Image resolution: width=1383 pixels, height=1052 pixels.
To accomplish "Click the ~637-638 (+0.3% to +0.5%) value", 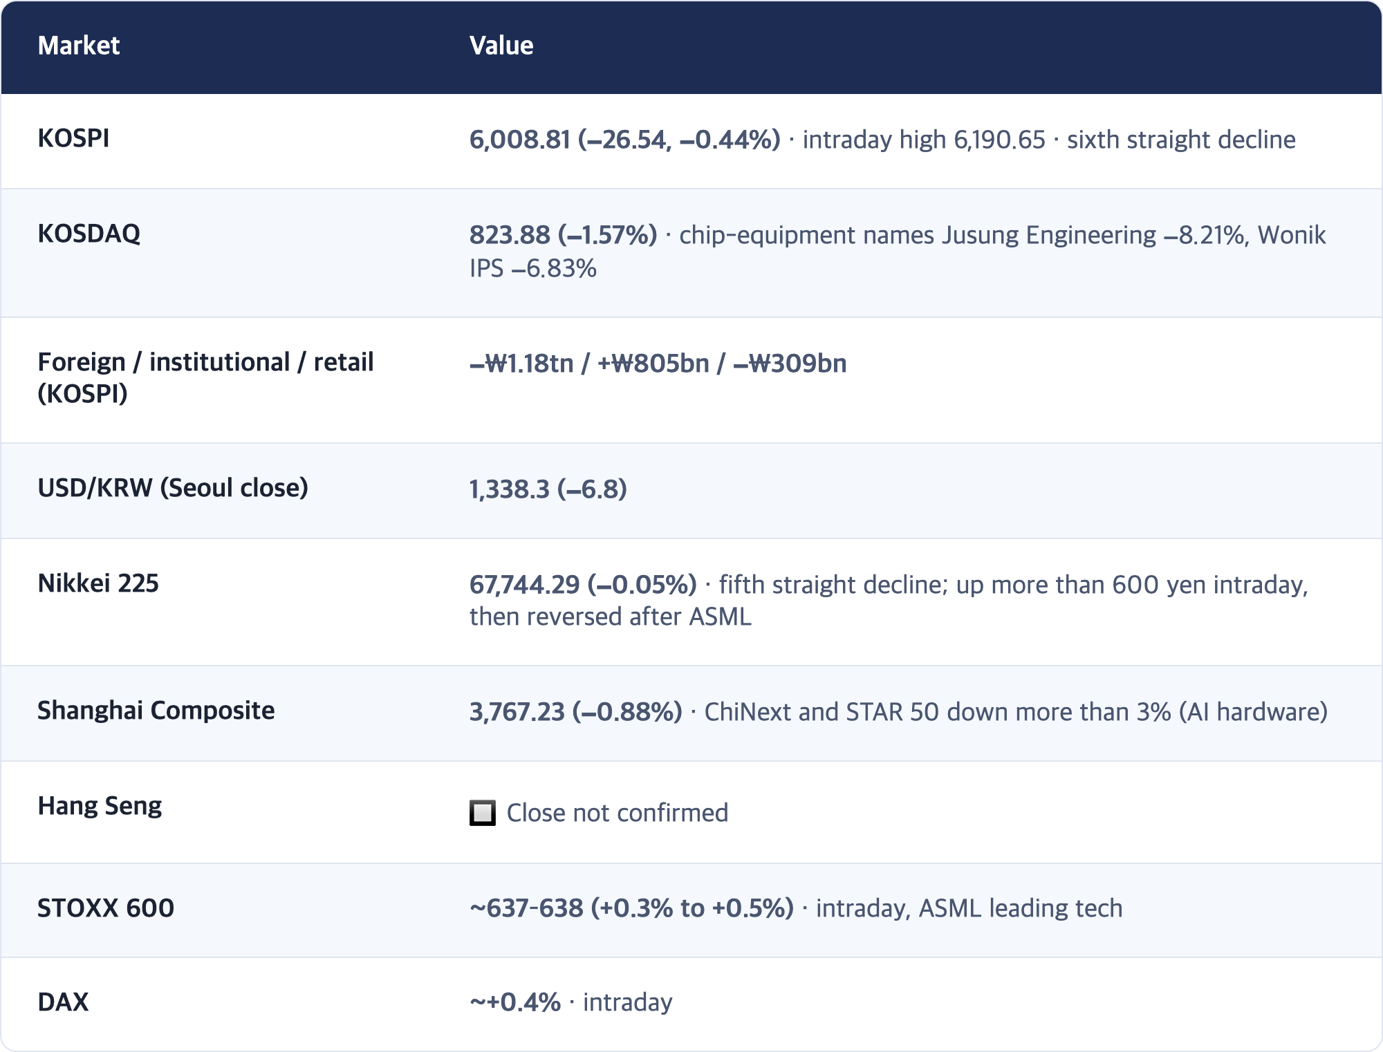I will click(631, 908).
